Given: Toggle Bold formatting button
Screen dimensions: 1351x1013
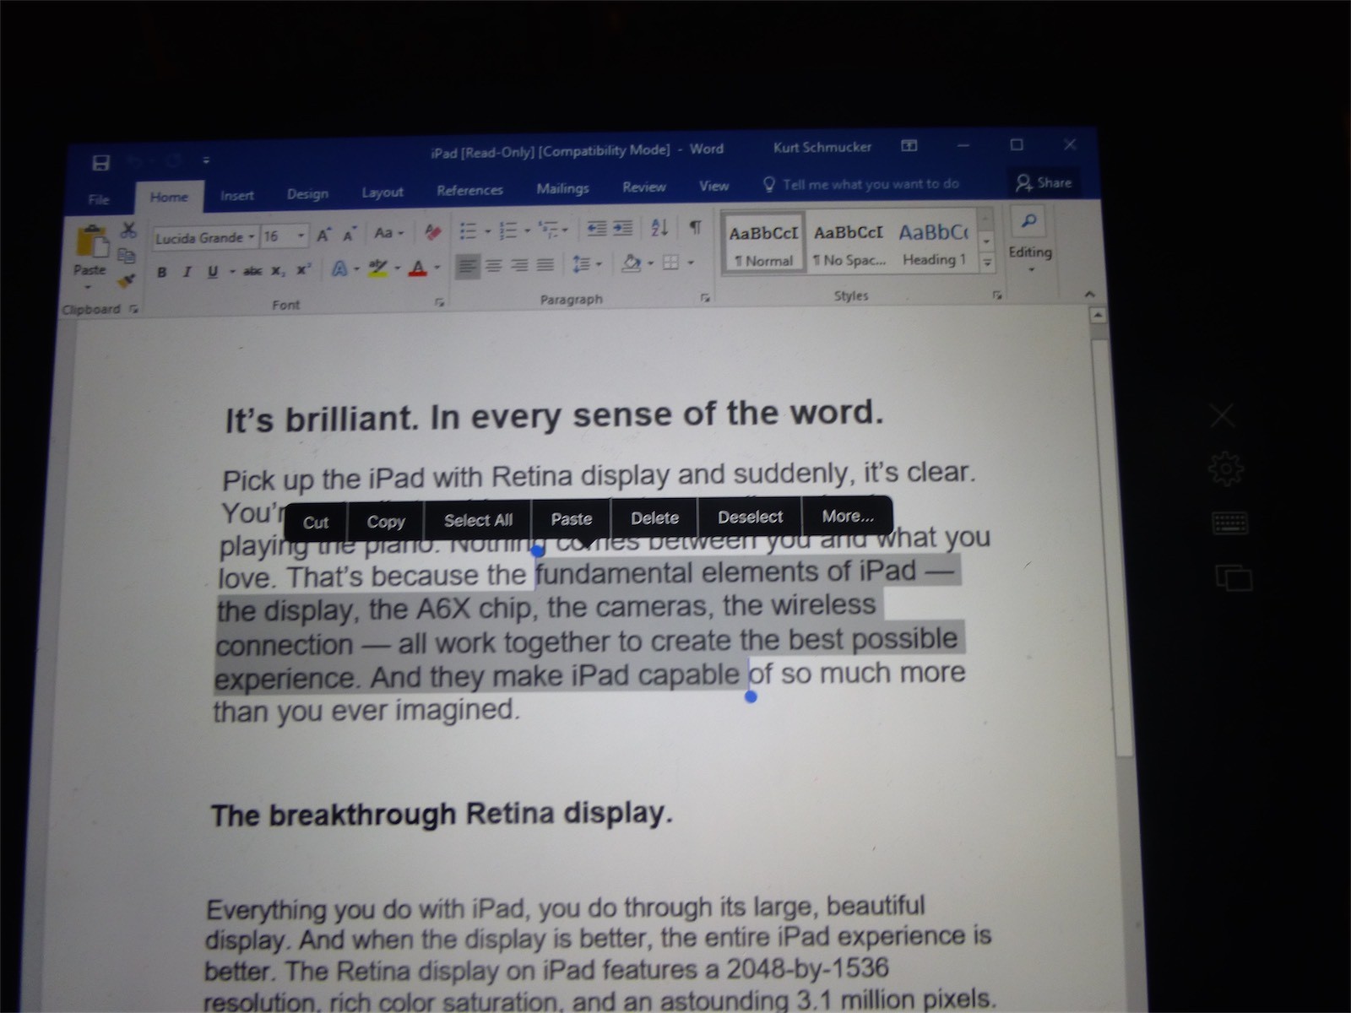Looking at the screenshot, I should click(162, 272).
